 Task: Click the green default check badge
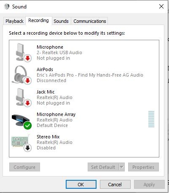[x=27, y=125]
